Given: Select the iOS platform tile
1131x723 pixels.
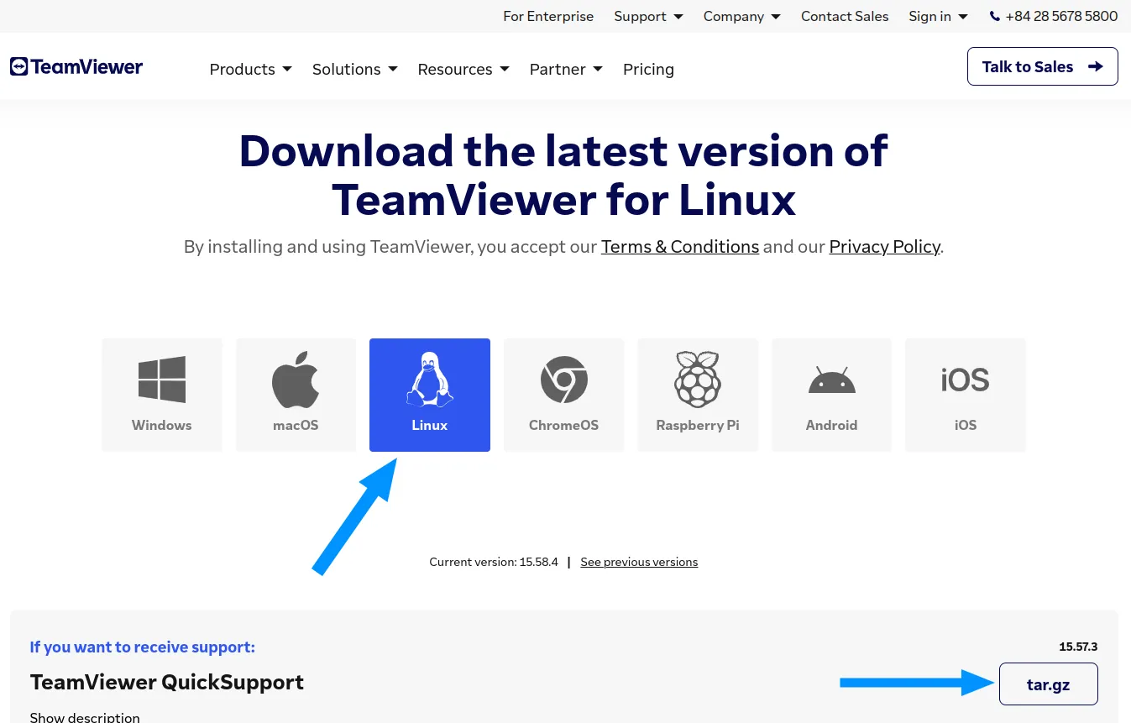Looking at the screenshot, I should pos(966,395).
